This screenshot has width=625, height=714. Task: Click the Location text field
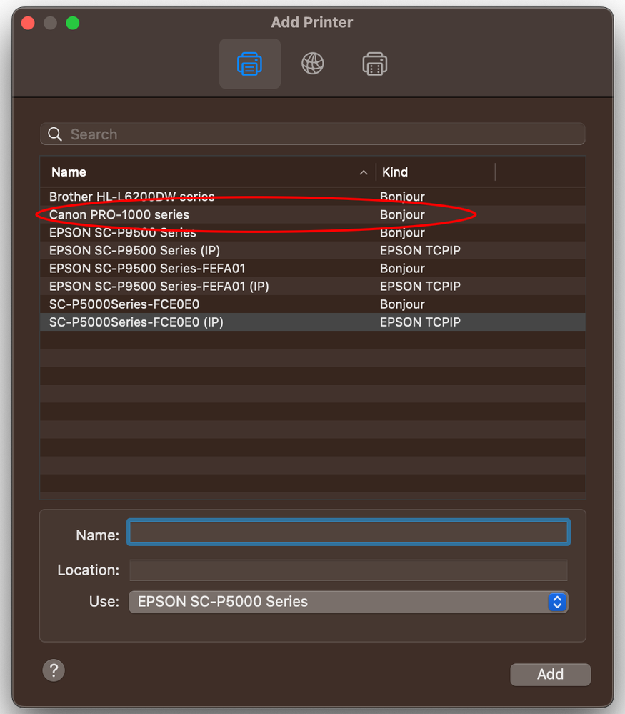click(x=348, y=570)
